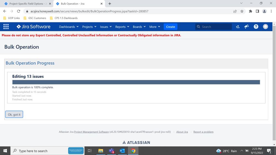Open the Jira app switcher grid

point(6,27)
